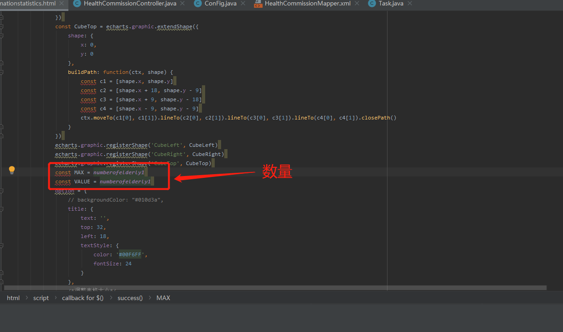Click the yellow light bulb intention icon
The image size is (563, 332).
click(12, 170)
